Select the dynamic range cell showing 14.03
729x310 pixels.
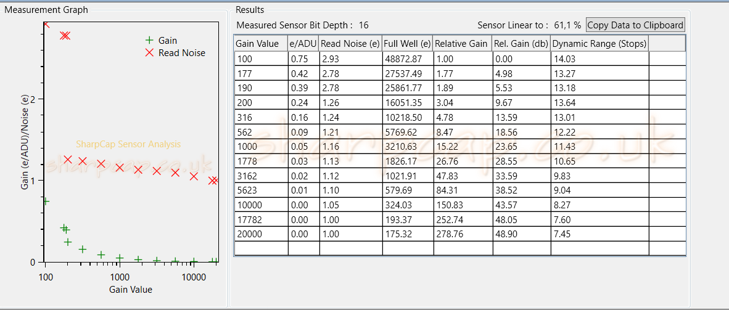pos(599,59)
